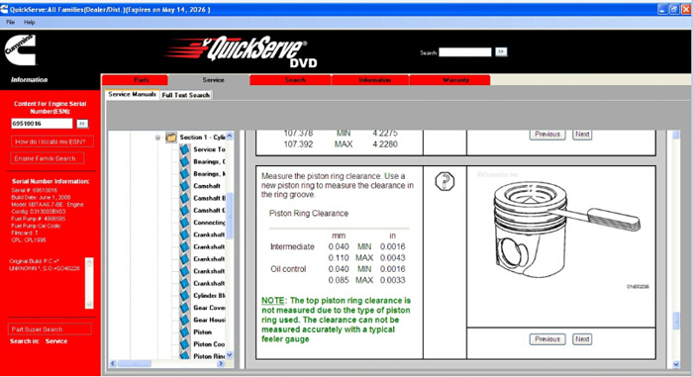
Task: Open the Full Text Search tab
Action: (186, 95)
